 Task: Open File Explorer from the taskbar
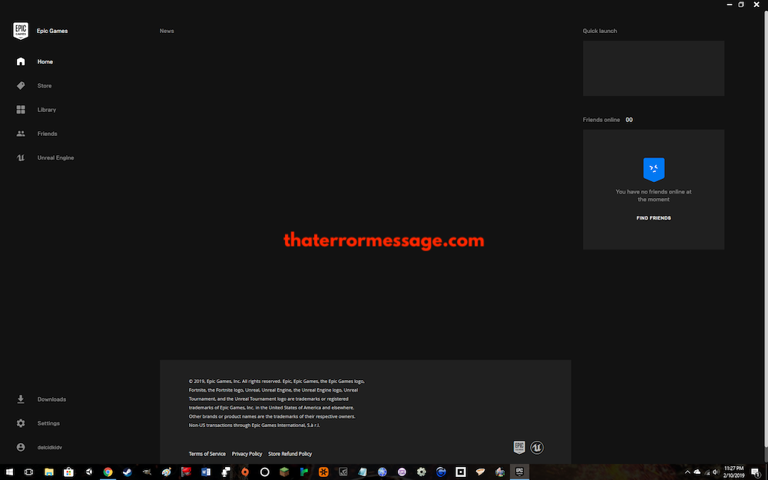tap(49, 472)
